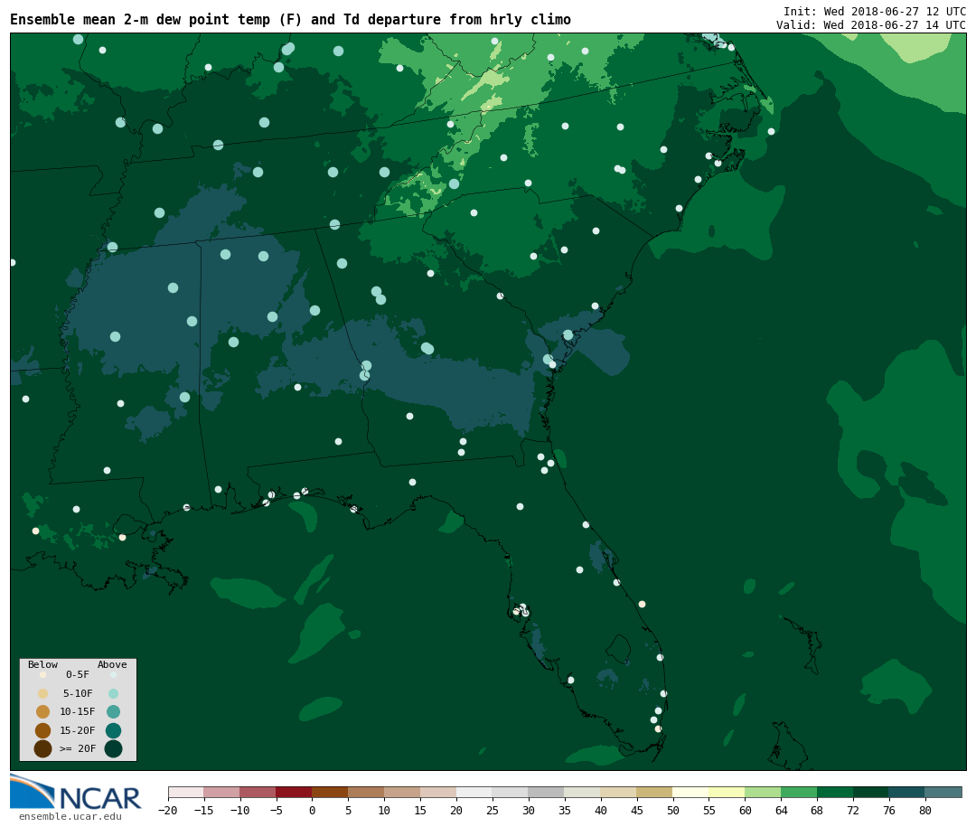
Task: Pick the dark red swatch between -5 and 0
Action: [294, 792]
